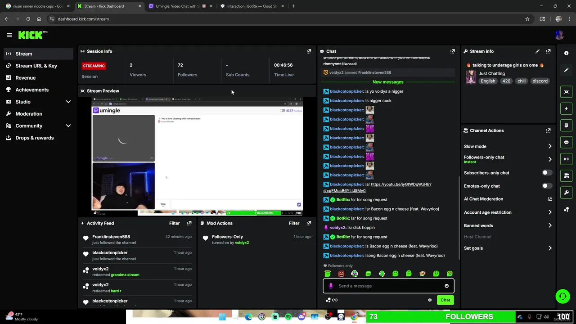Pop out the Mod Actions panel
Screen dimensions: 576x324
(x=309, y=223)
